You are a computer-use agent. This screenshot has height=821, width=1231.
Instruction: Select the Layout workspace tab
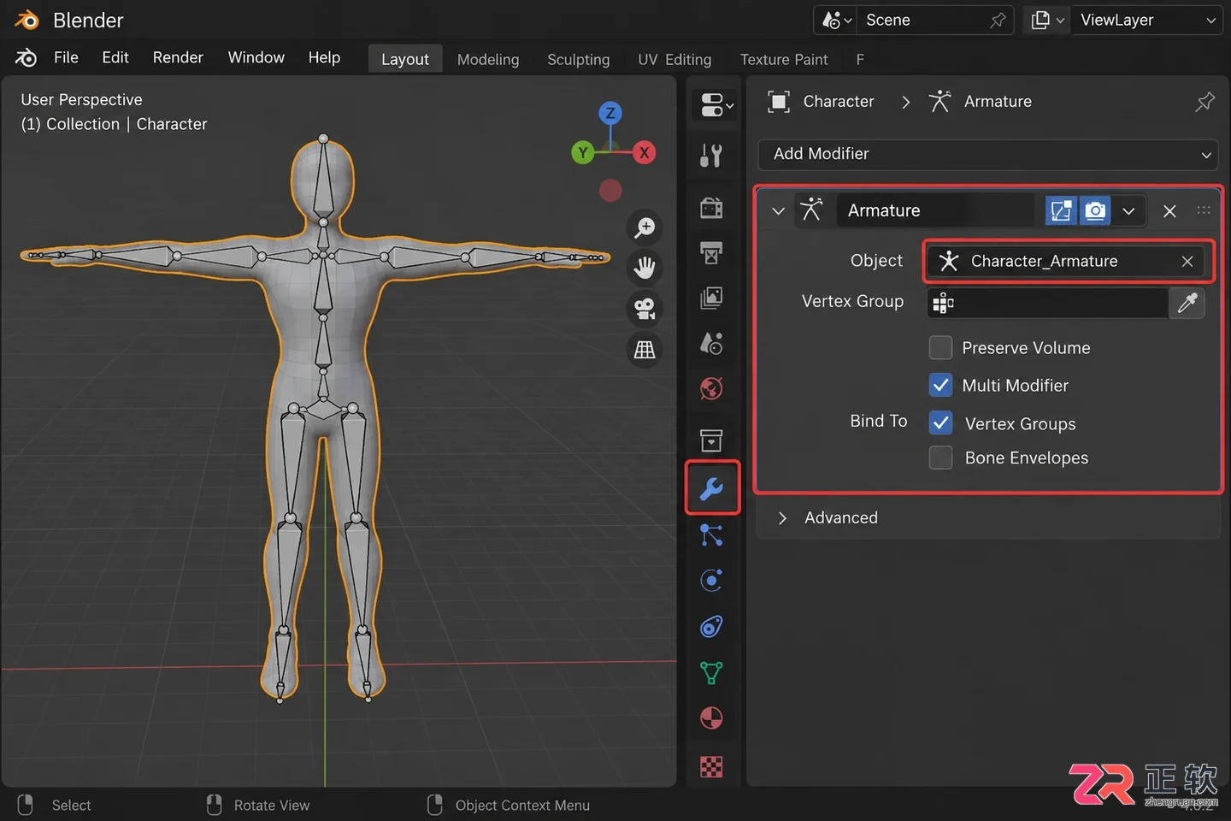coord(405,59)
